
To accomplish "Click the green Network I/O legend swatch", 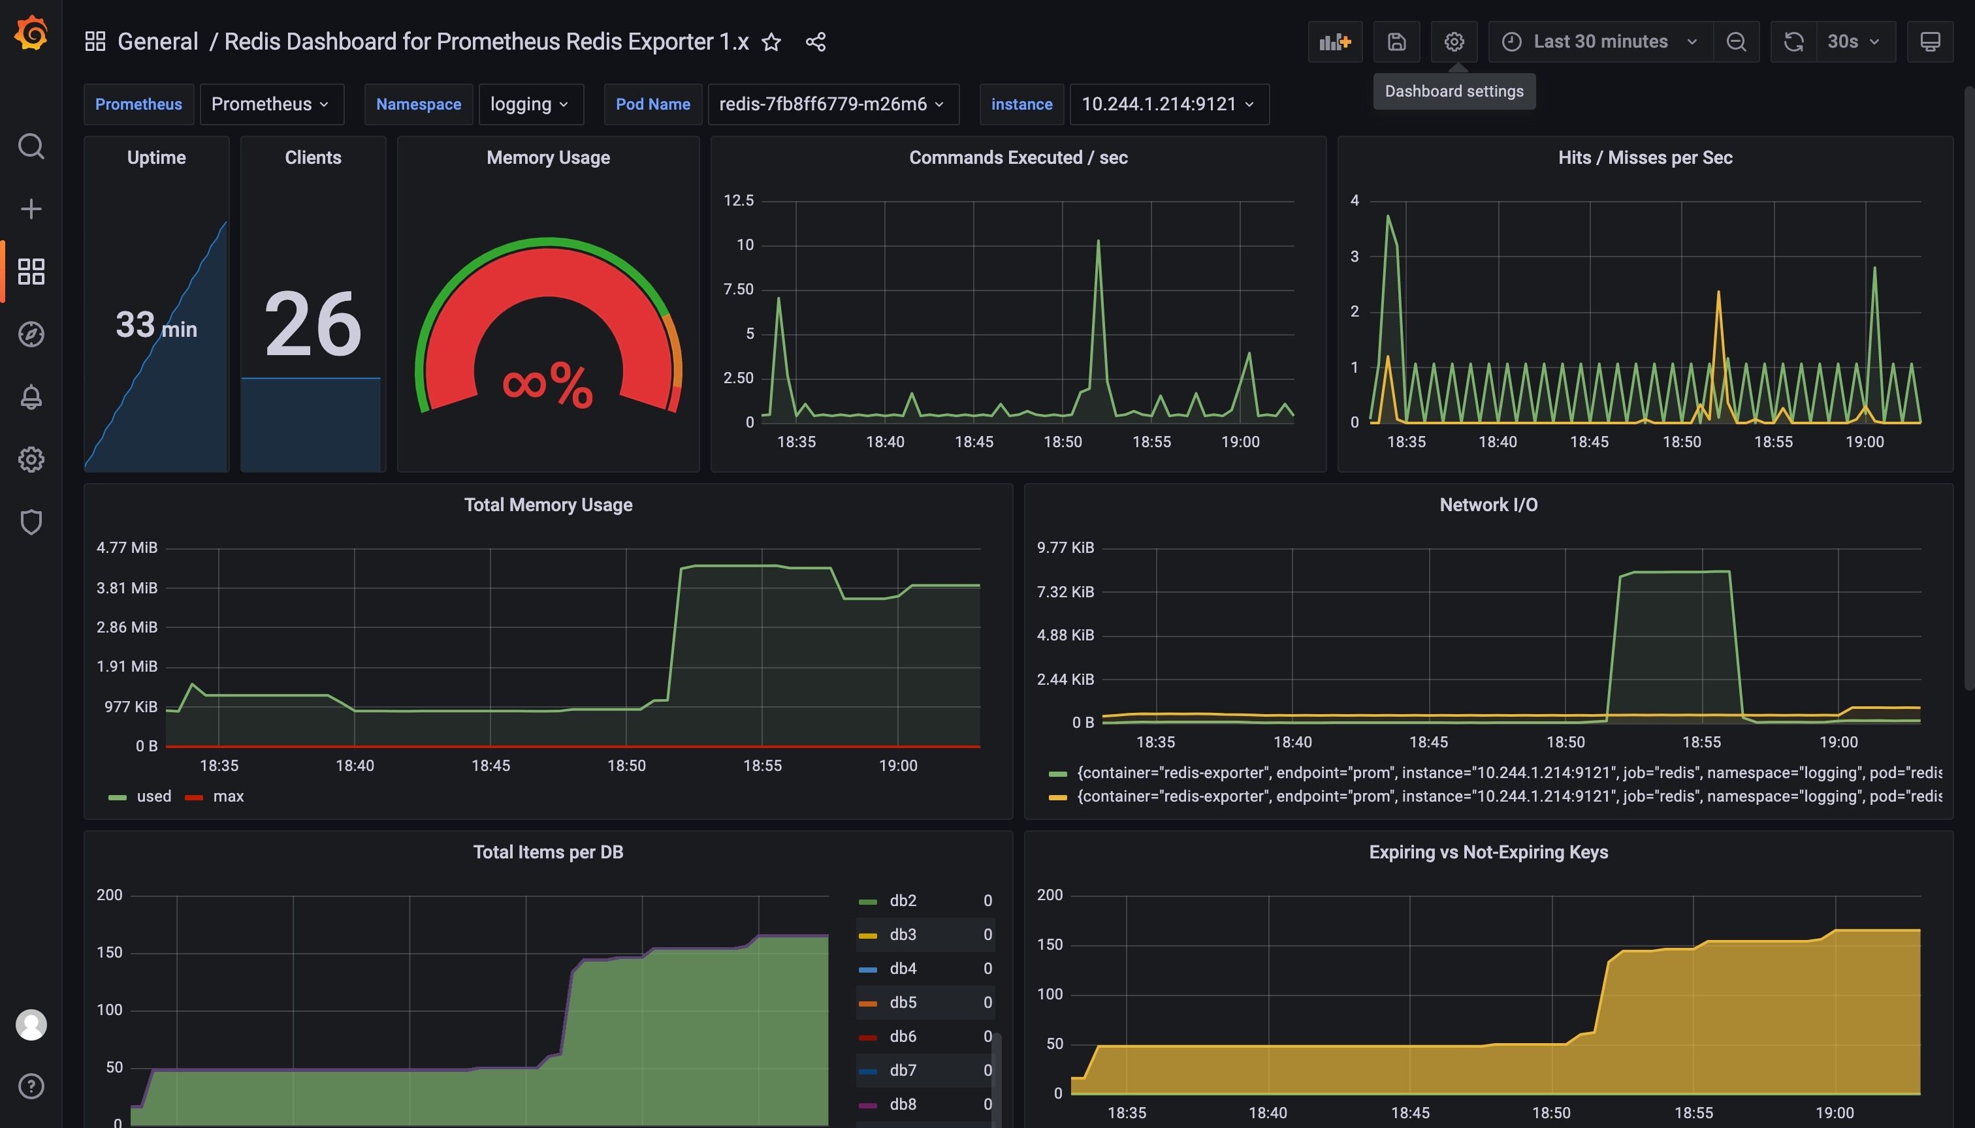I will tap(1058, 773).
